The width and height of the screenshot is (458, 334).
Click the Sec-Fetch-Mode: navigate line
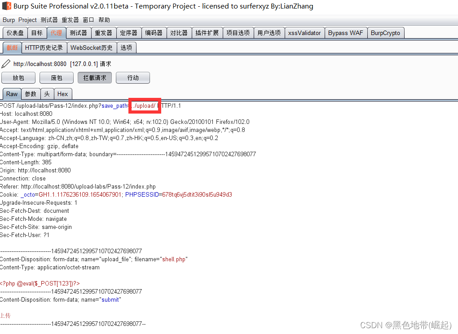click(x=33, y=219)
